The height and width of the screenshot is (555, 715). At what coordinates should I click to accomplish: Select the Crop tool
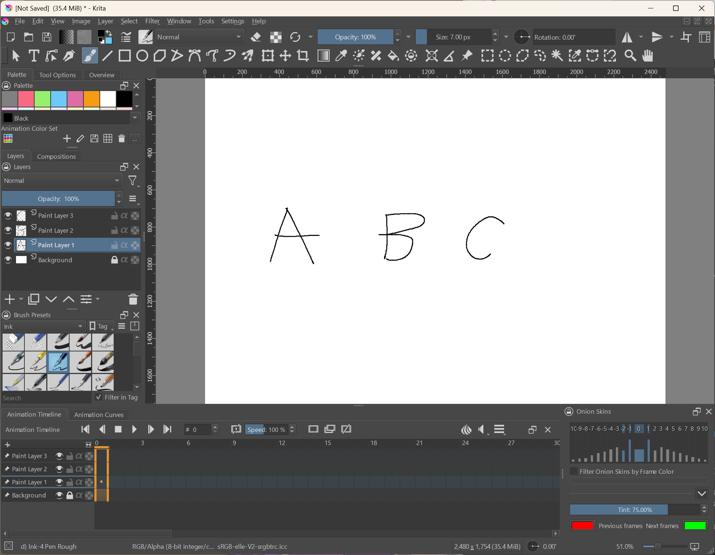(x=303, y=56)
